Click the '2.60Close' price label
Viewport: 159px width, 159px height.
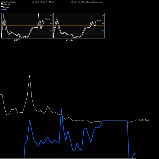pos(144,120)
